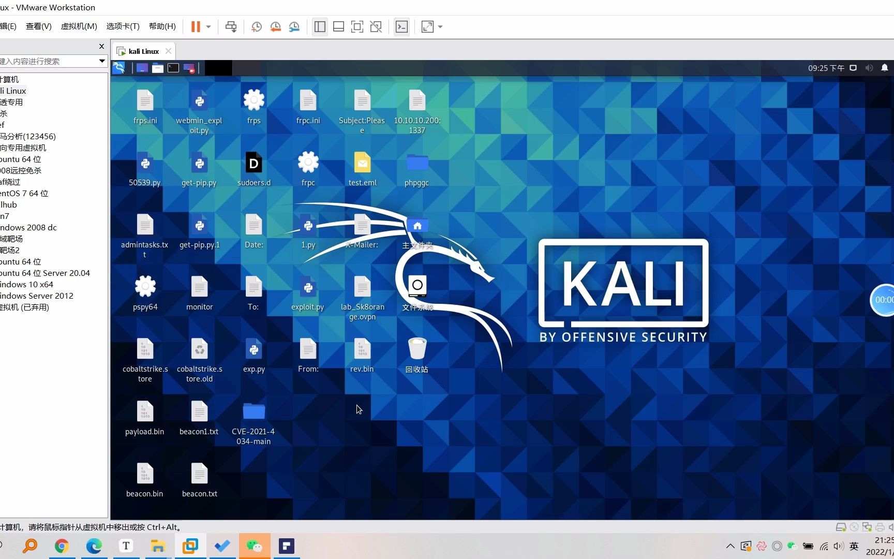This screenshot has width=894, height=559.
Task: Open the stretch display dropdown arrow
Action: point(440,26)
